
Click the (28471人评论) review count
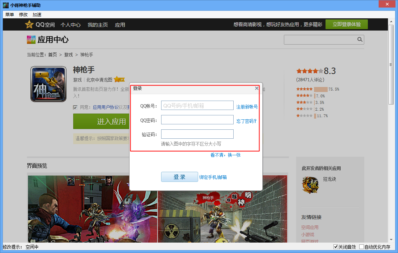coord(310,80)
